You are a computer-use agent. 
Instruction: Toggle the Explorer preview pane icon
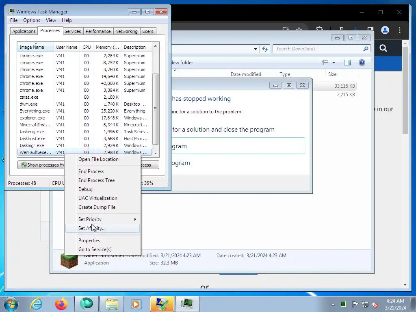[x=347, y=62]
